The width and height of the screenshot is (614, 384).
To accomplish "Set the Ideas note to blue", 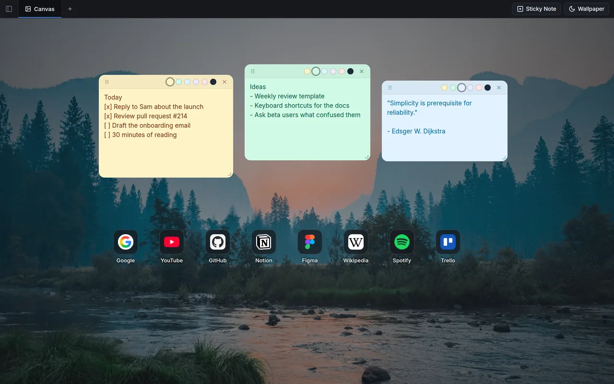I will [x=325, y=72].
